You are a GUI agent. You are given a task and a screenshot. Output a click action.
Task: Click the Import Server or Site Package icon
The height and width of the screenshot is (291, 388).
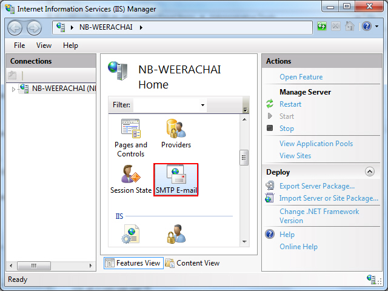pos(270,198)
